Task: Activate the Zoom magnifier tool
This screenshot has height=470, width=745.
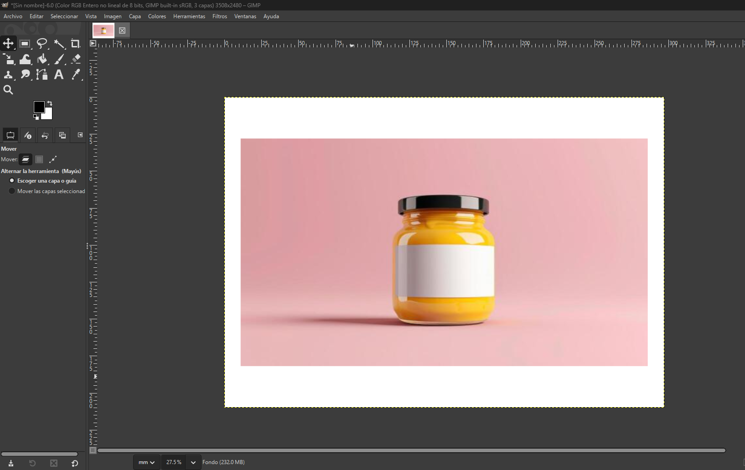Action: click(x=8, y=90)
